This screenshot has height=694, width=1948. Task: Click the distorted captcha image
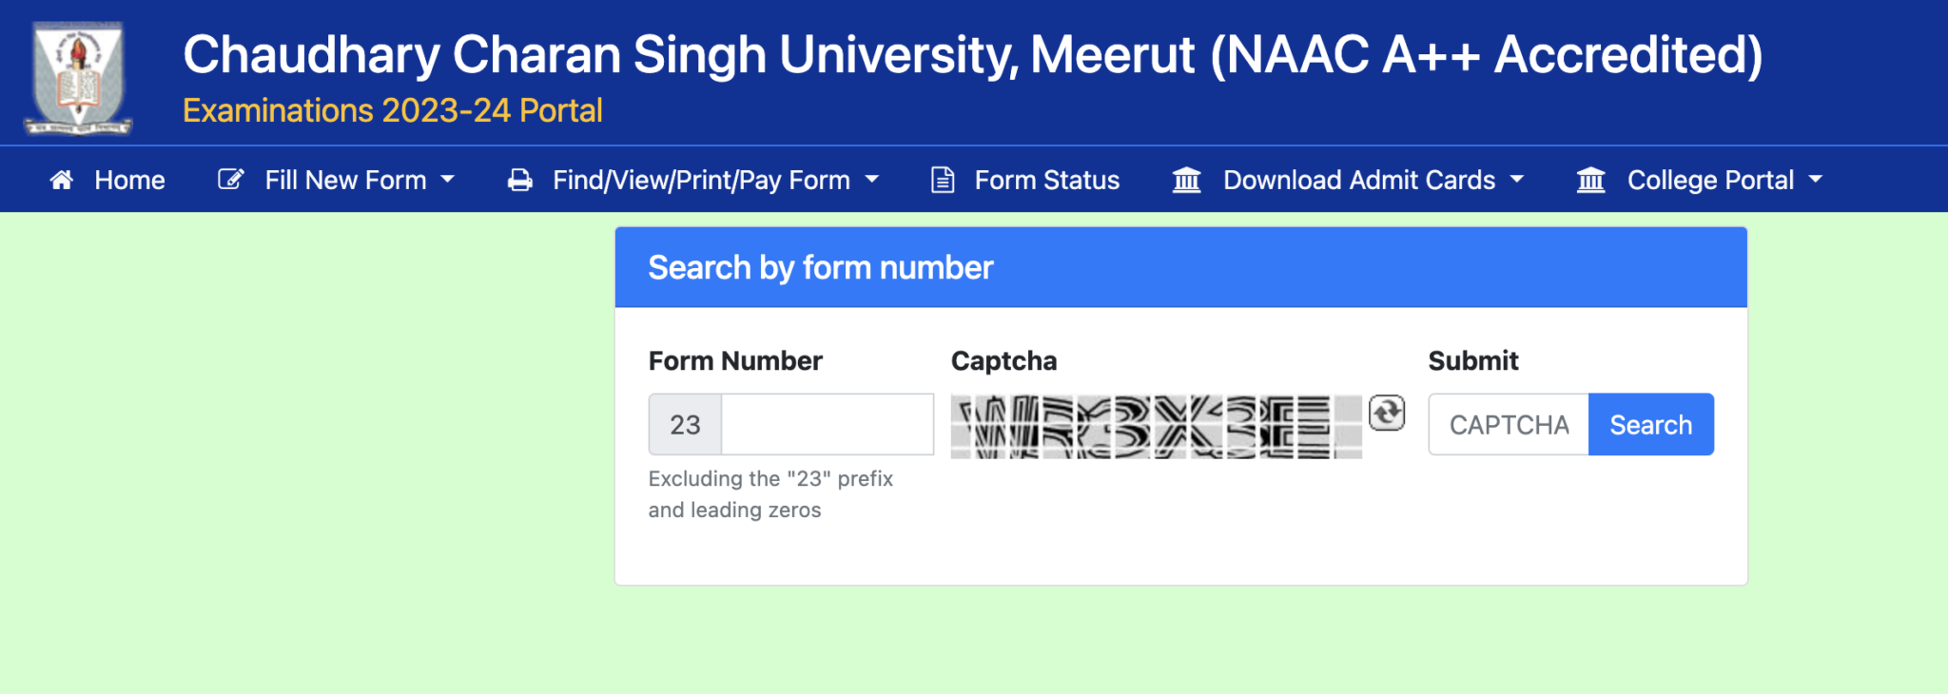tap(1156, 427)
